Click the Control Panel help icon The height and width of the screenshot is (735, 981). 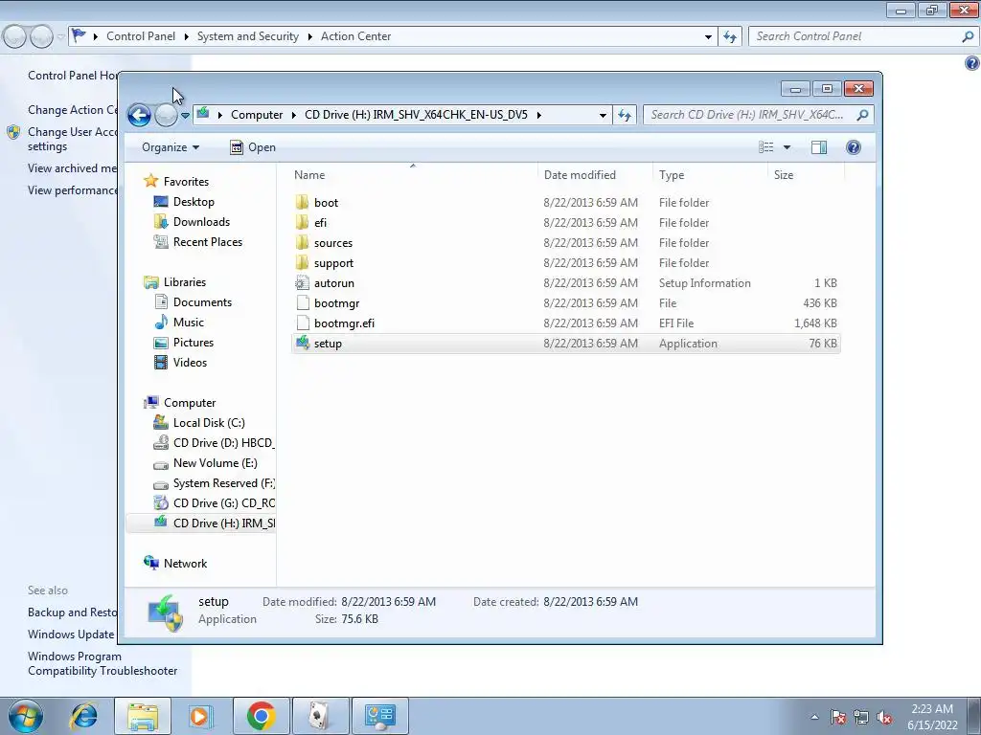971,62
